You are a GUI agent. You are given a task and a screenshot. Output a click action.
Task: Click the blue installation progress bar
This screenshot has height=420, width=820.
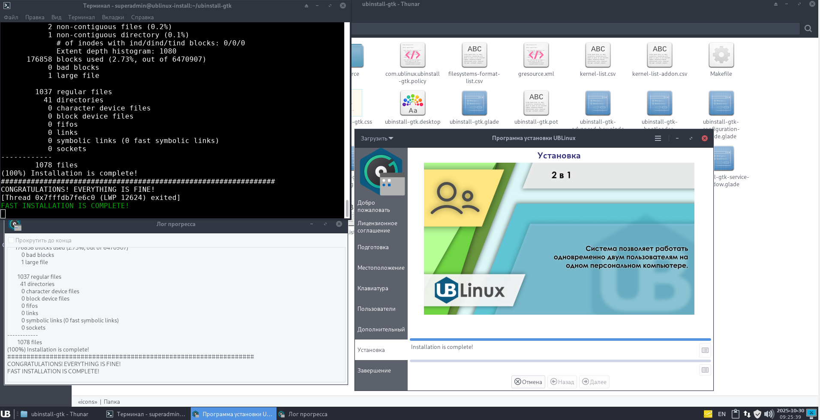pos(560,340)
